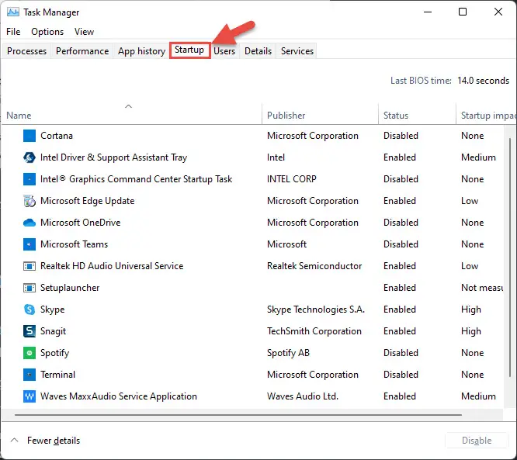Click the Snagit icon
Screen dimensions: 517x460
click(x=29, y=331)
